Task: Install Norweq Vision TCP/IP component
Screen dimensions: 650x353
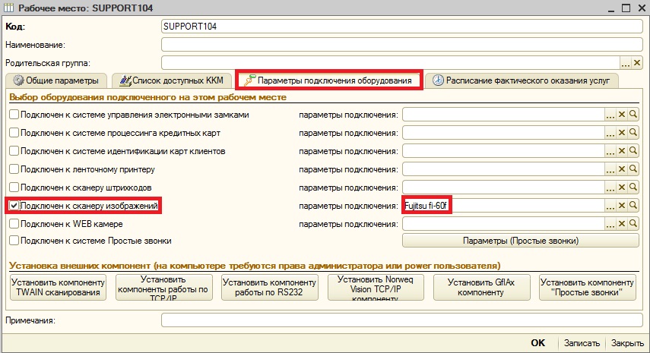Action: [x=376, y=287]
